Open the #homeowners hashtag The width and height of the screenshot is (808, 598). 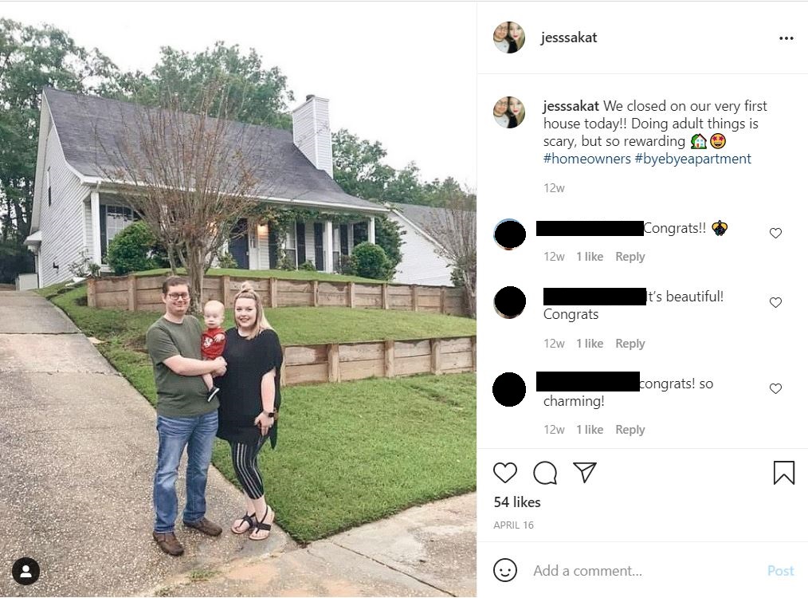[x=587, y=159]
